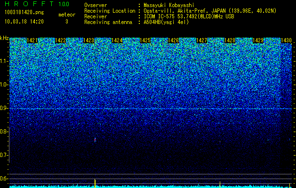Click antenna value A504HB(yagi 4el)
Image resolution: width=296 pixels, height=188 pixels.
pos(166,22)
